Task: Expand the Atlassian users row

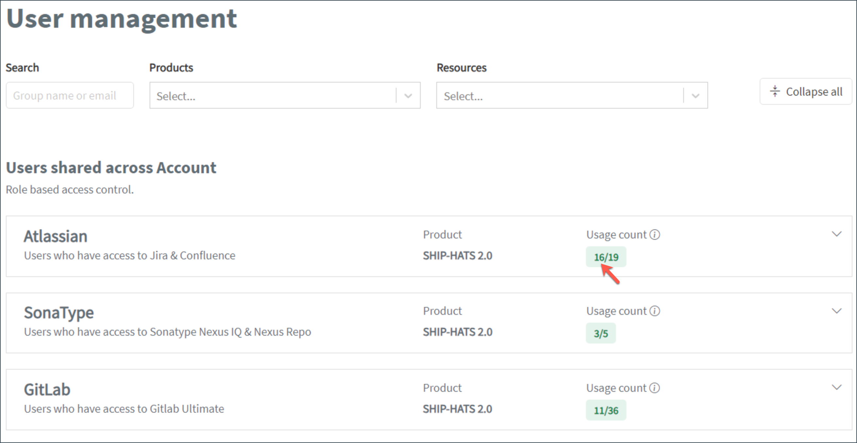Action: (x=837, y=234)
